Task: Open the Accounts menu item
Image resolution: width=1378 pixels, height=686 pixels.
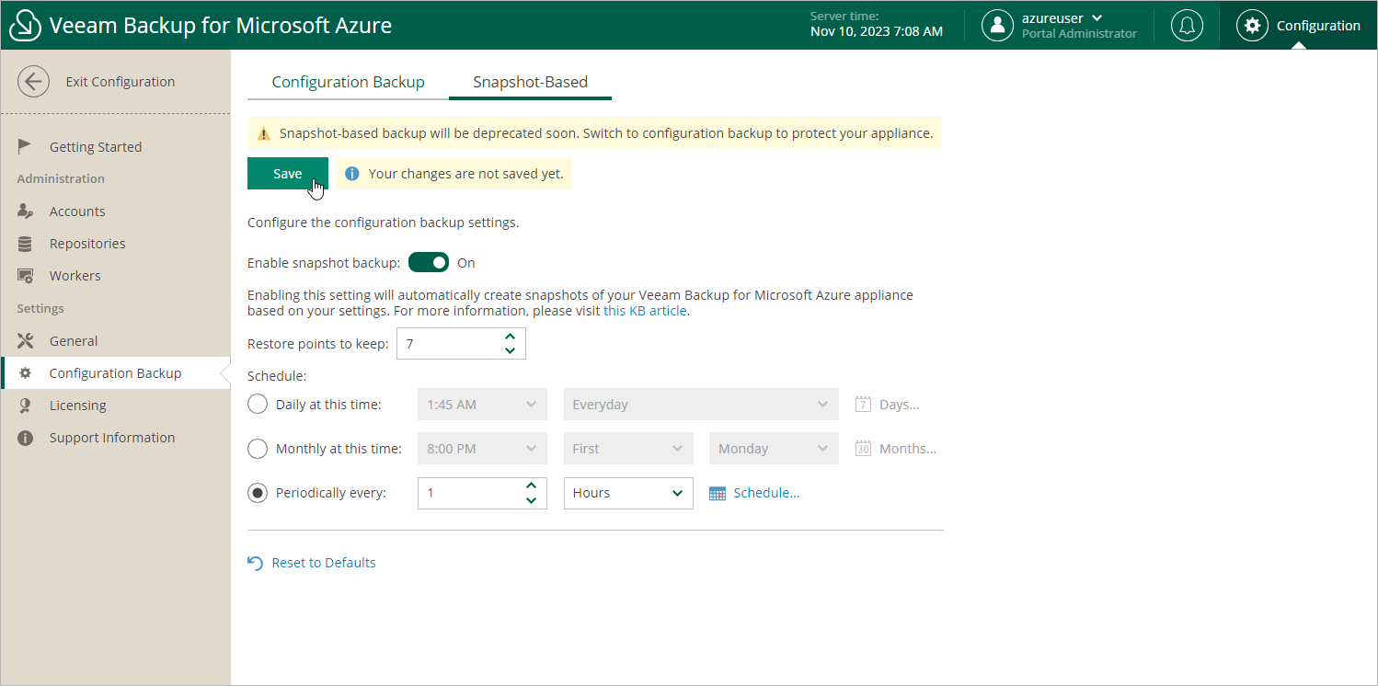Action: click(x=116, y=212)
